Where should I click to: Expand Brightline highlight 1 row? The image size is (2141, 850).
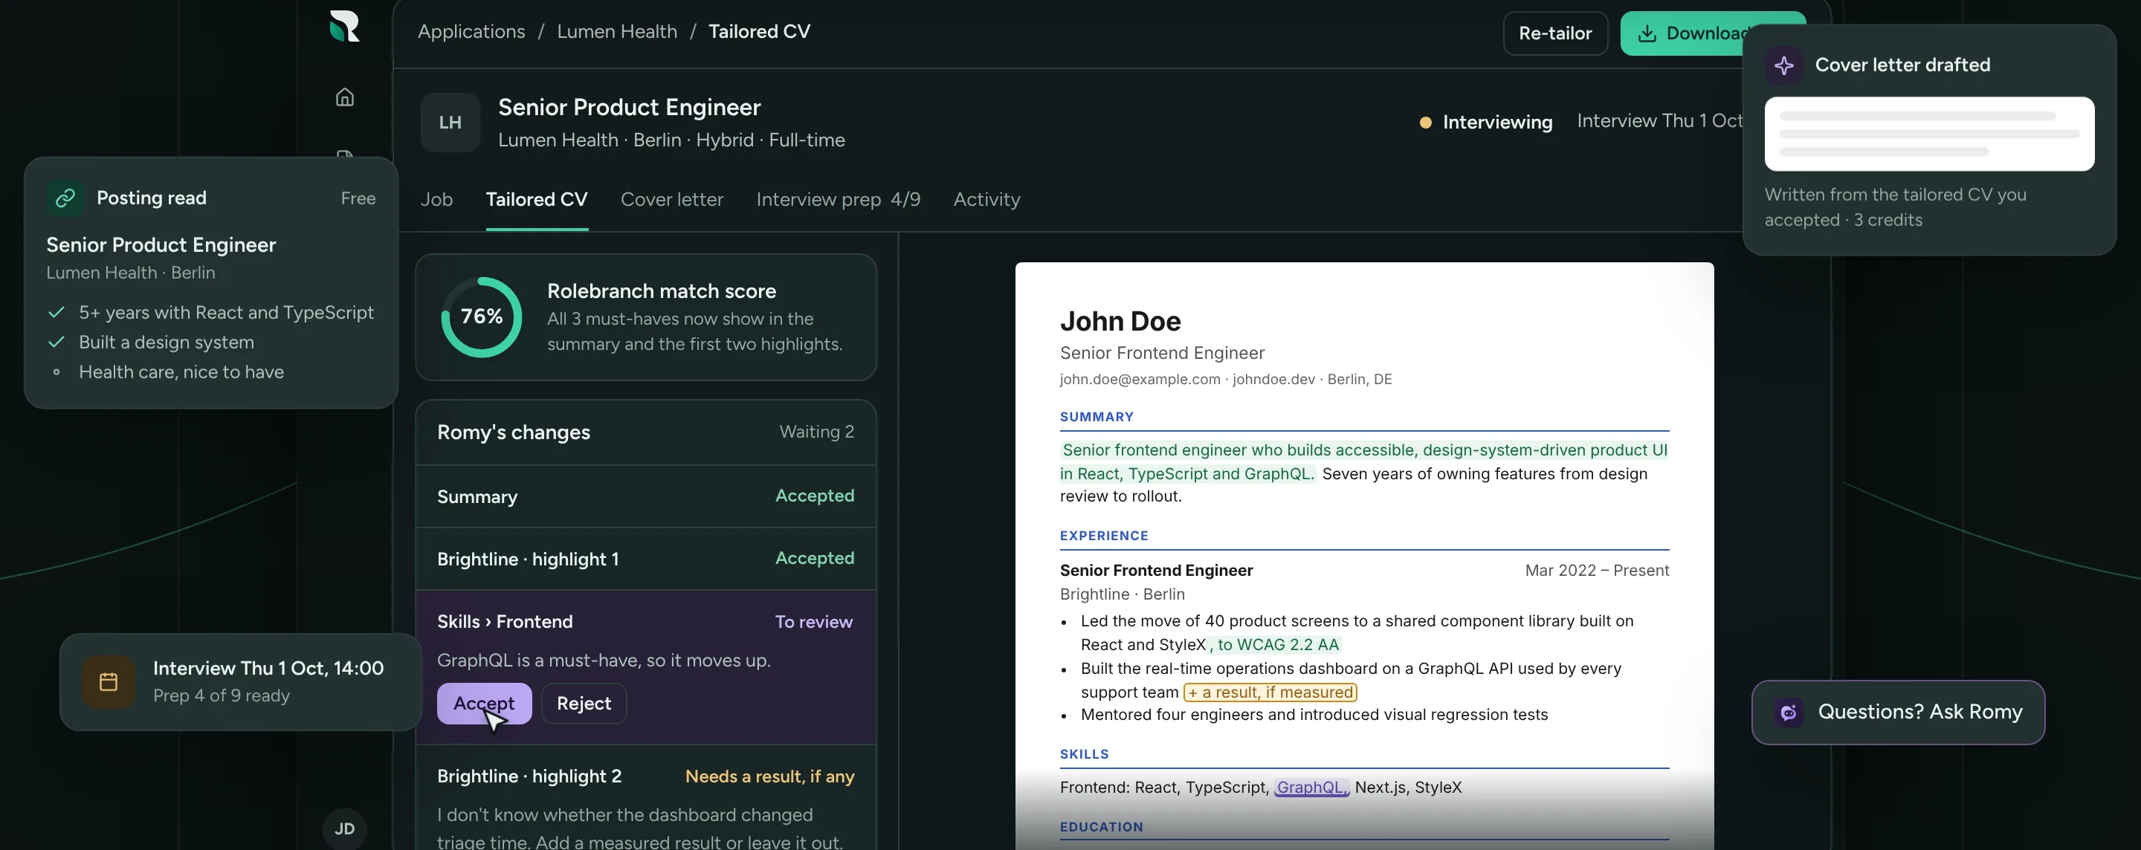[x=646, y=558]
